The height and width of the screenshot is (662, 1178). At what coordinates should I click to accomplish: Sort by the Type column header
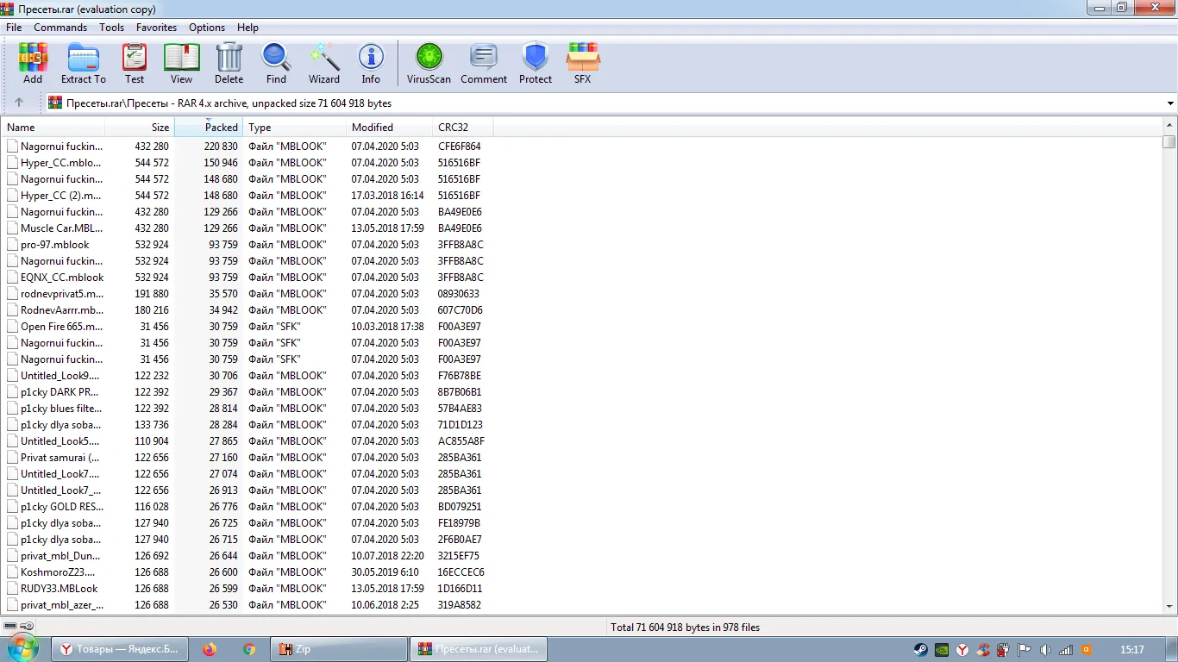coord(294,128)
